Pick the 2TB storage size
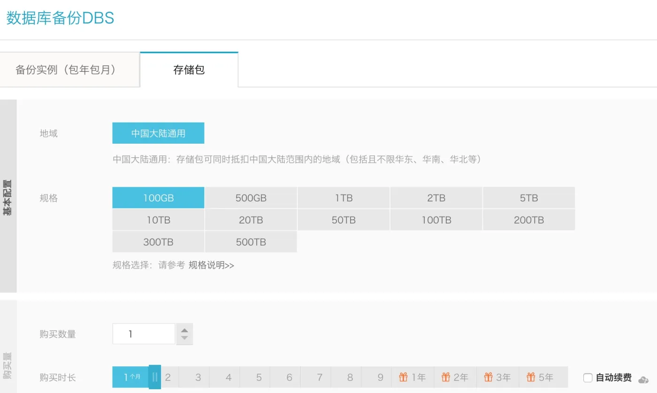The image size is (657, 393). [x=436, y=198]
